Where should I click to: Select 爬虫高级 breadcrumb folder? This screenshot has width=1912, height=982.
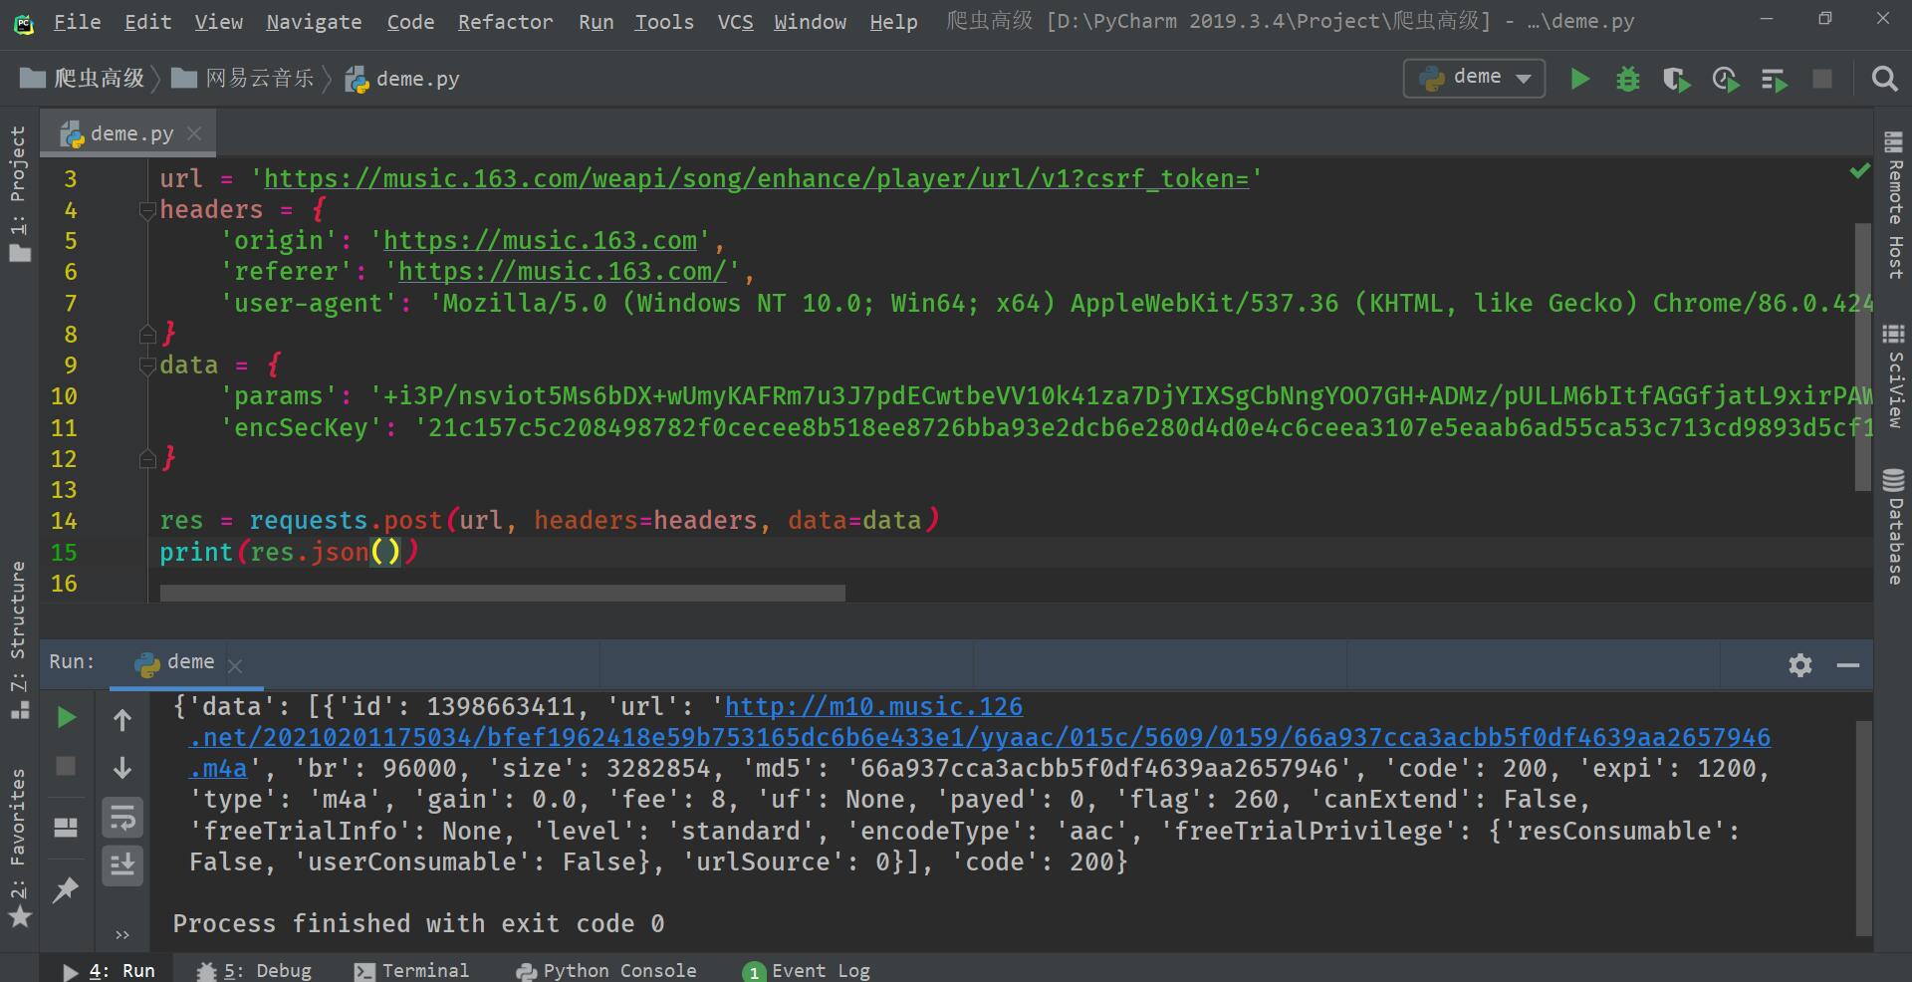point(83,79)
